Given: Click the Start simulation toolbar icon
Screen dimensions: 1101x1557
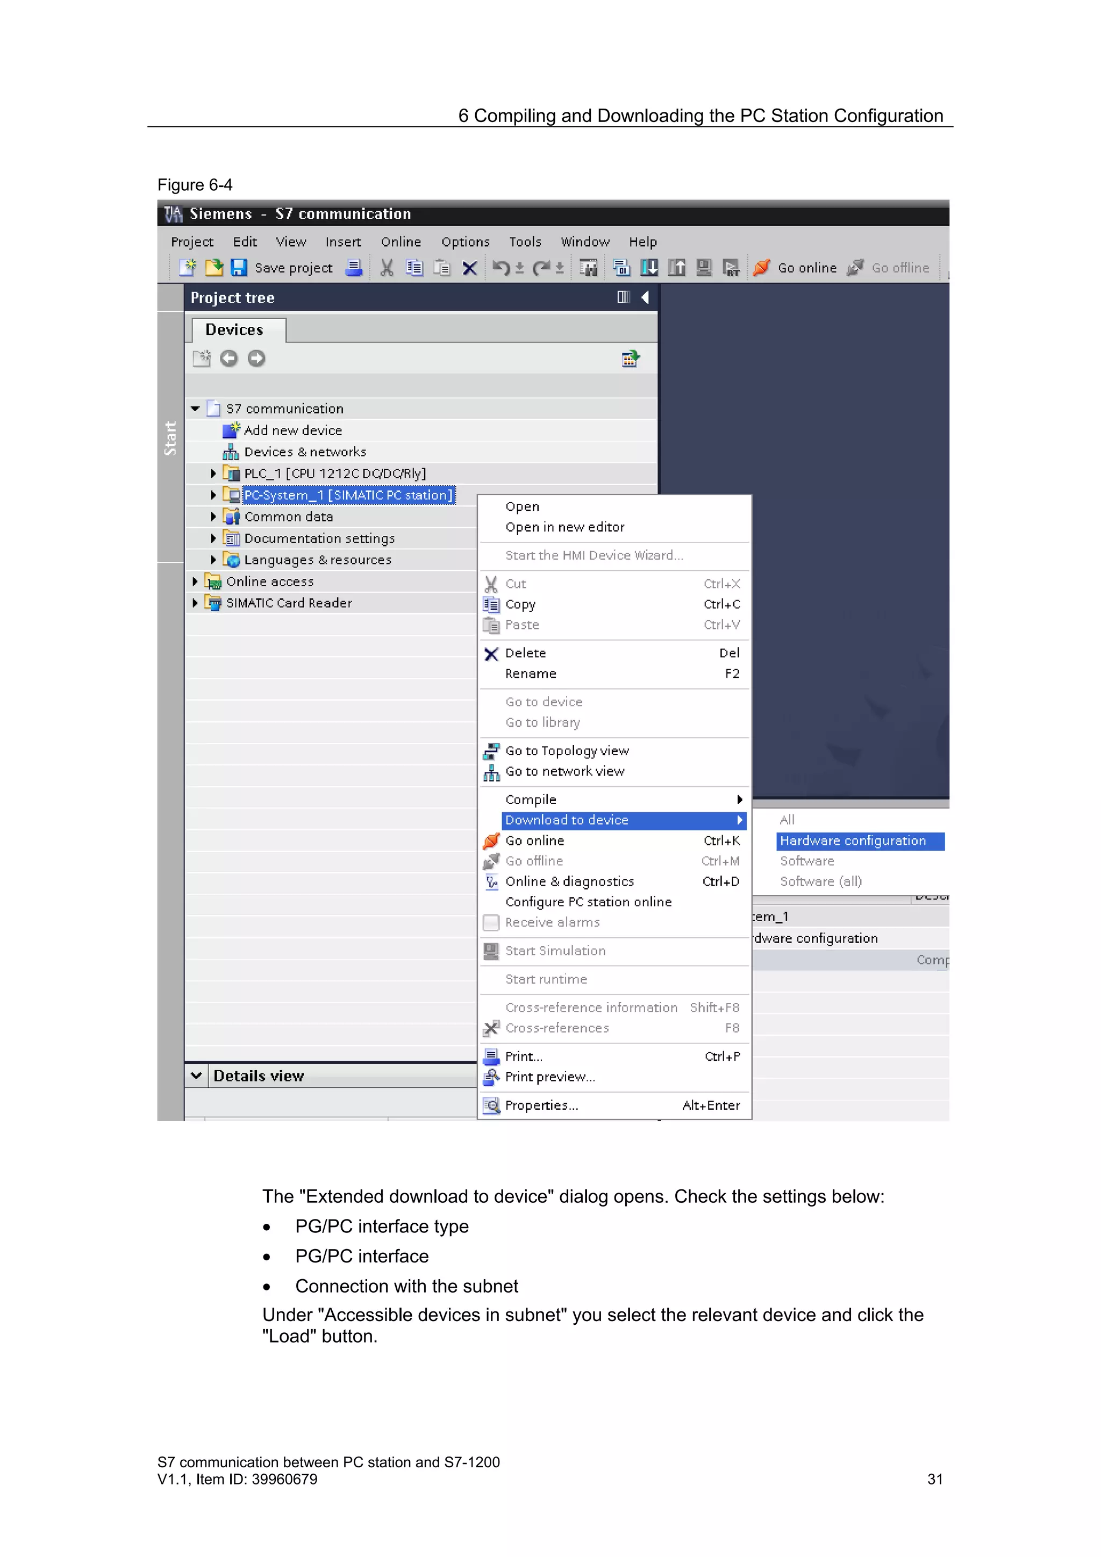Looking at the screenshot, I should (x=704, y=268).
